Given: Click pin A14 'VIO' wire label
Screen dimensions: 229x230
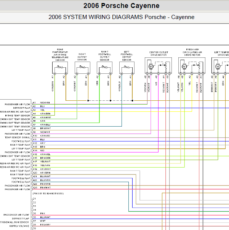Looking at the screenshot, I should (42, 151).
